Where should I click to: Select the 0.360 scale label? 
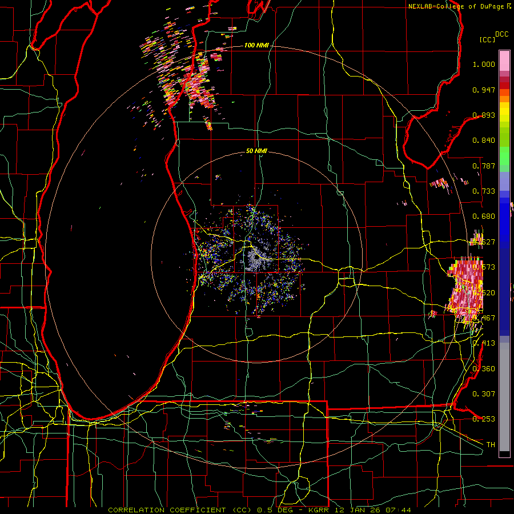click(484, 369)
